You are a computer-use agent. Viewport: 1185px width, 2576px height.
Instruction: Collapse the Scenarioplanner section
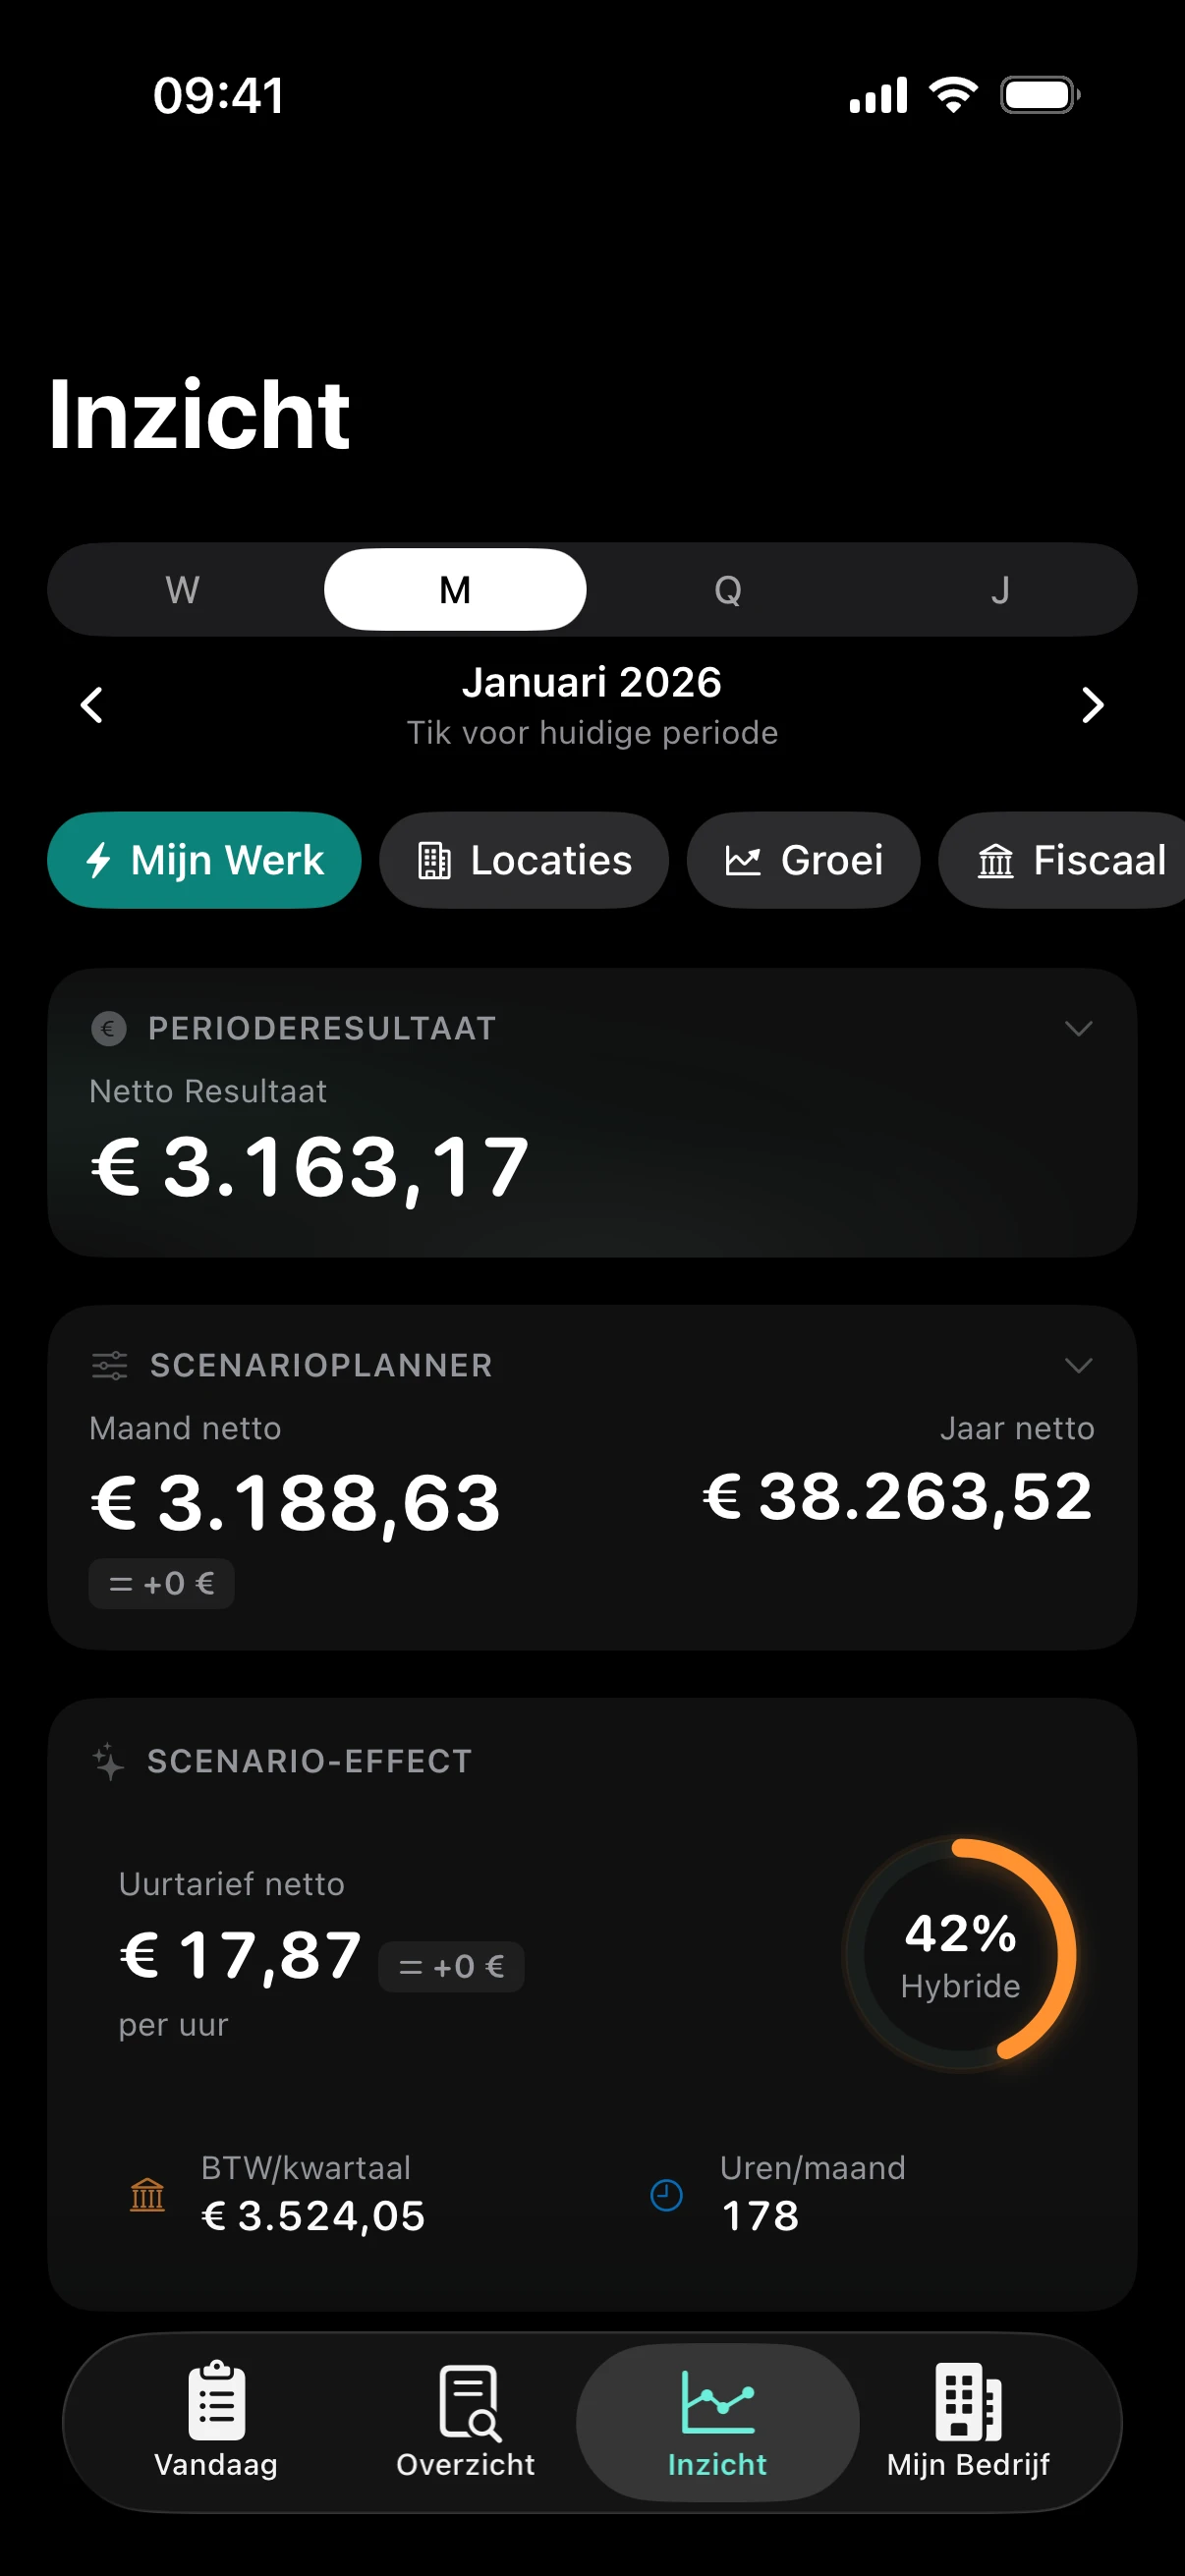tap(1077, 1364)
